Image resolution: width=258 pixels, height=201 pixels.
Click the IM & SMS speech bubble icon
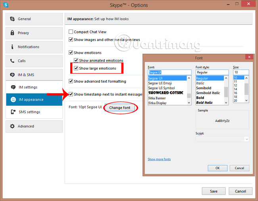(x=12, y=75)
